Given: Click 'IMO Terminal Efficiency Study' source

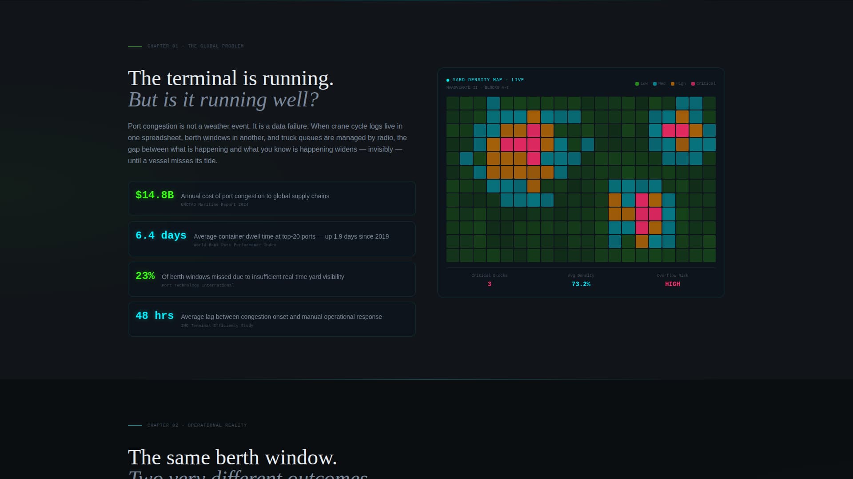Looking at the screenshot, I should pyautogui.click(x=217, y=326).
